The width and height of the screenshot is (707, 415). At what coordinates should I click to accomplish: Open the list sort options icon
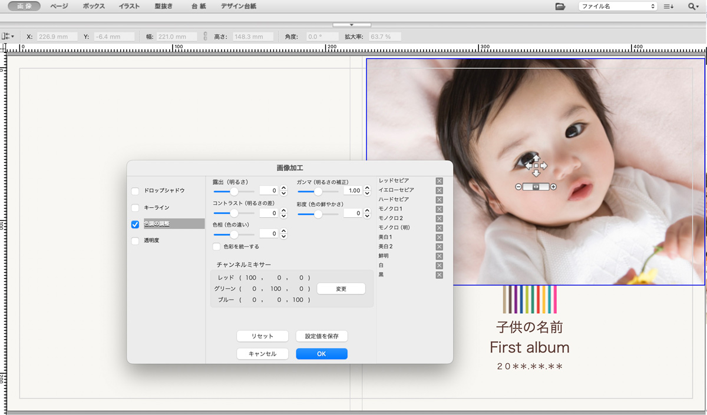668,6
